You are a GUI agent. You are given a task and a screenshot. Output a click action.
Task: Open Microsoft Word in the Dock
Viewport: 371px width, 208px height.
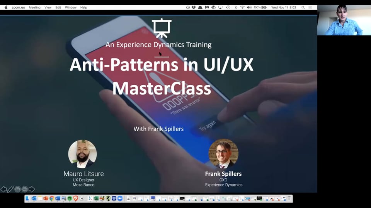pos(58,198)
